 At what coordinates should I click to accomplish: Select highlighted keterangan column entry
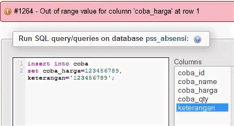click(196, 108)
